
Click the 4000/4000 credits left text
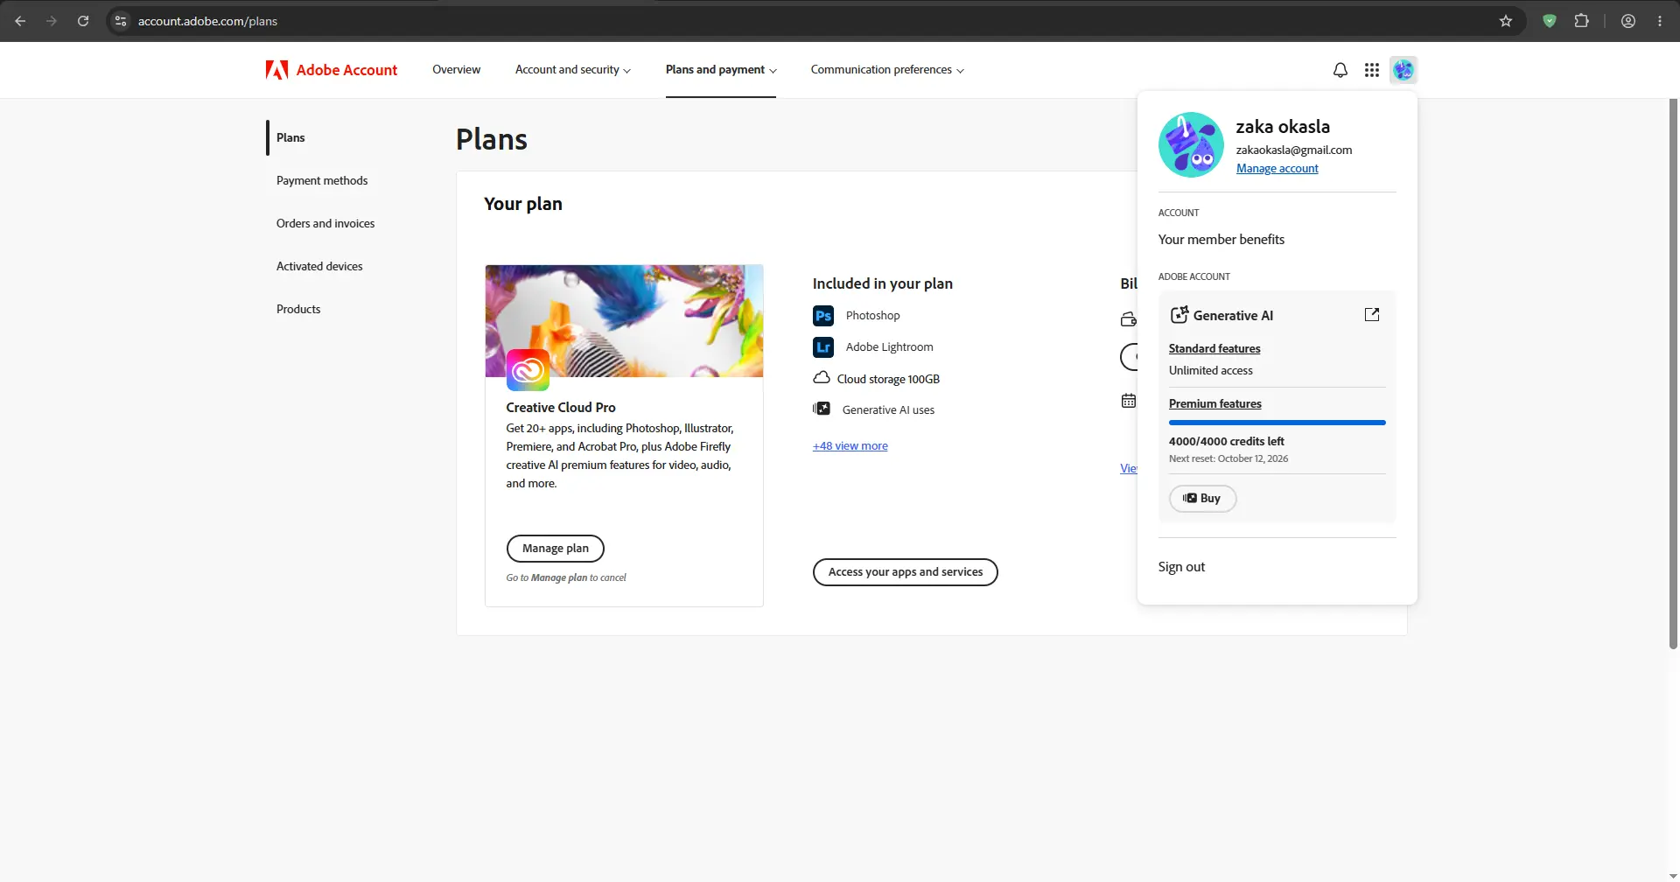coord(1227,442)
